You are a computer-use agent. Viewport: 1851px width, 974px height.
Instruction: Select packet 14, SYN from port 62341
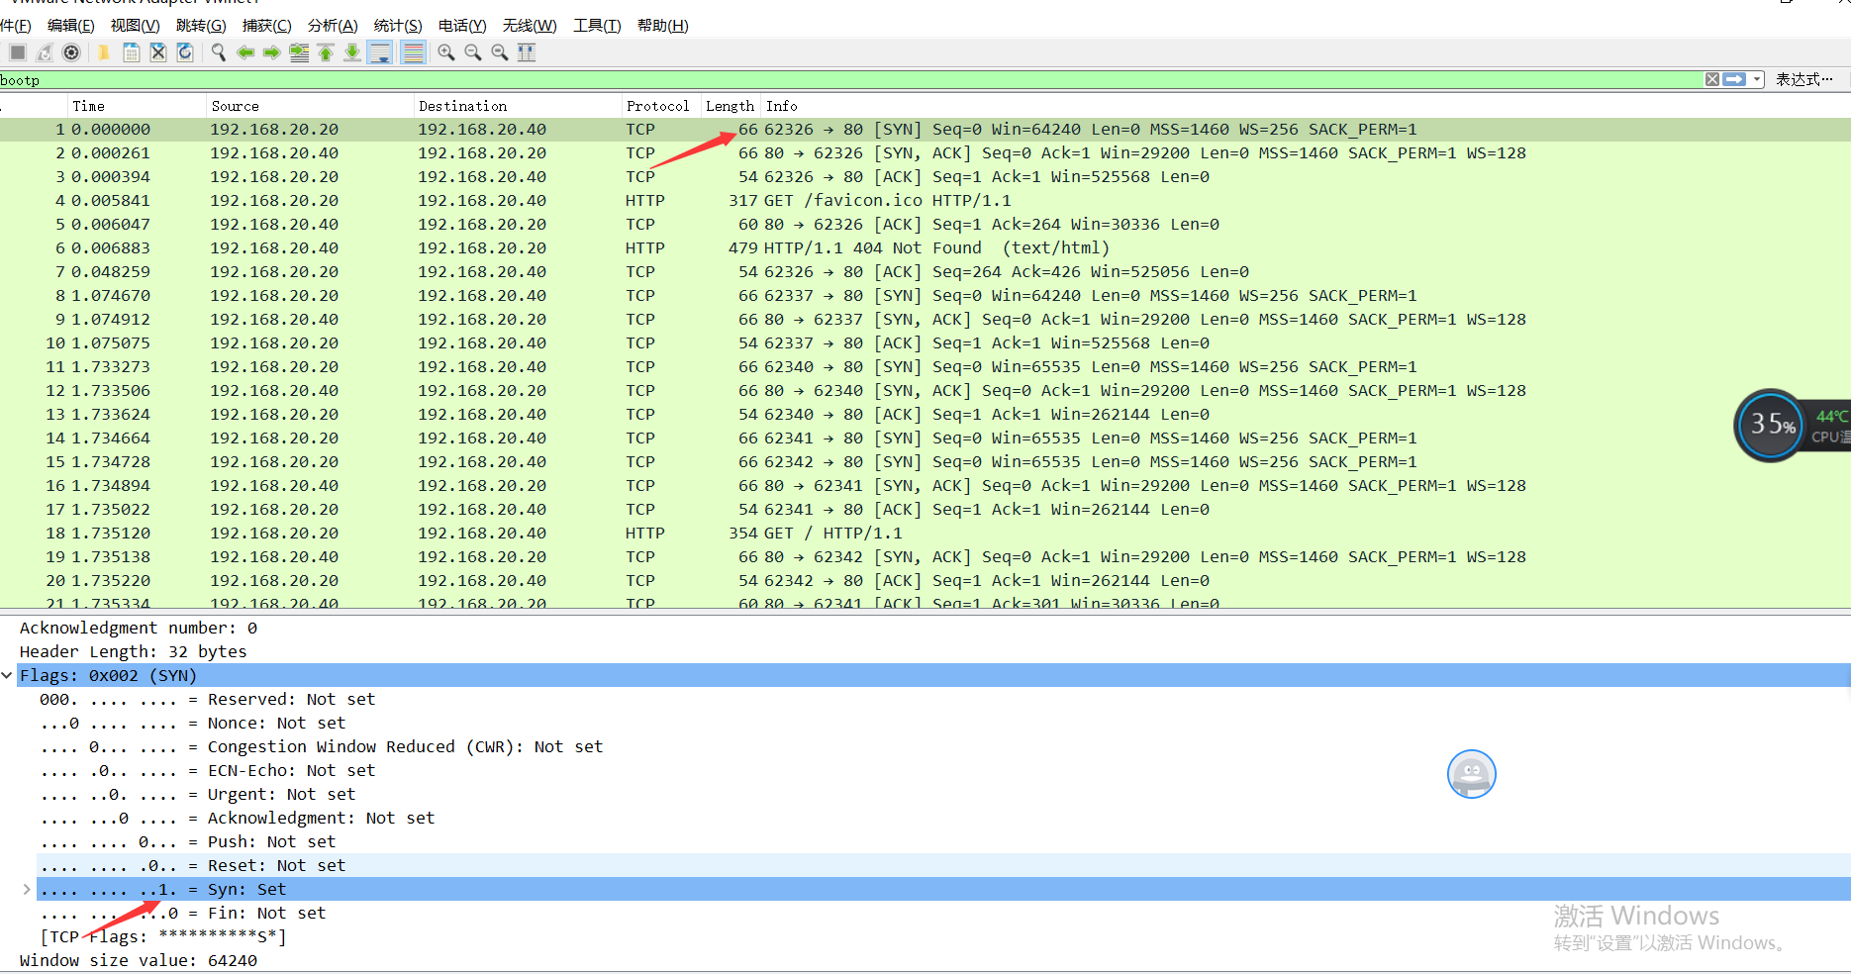(925, 438)
